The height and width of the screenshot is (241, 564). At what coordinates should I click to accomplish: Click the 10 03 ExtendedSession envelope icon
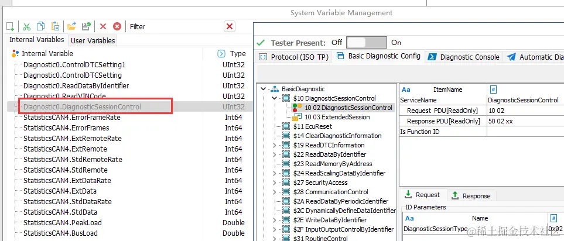[297, 117]
